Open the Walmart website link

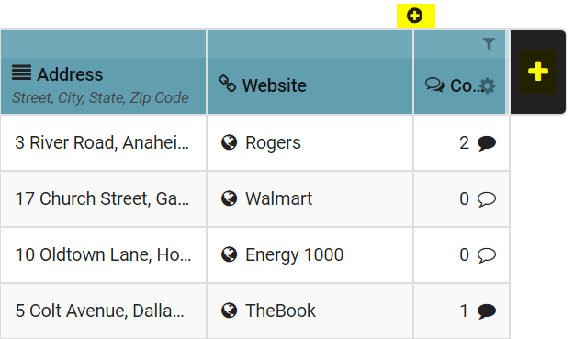click(278, 198)
